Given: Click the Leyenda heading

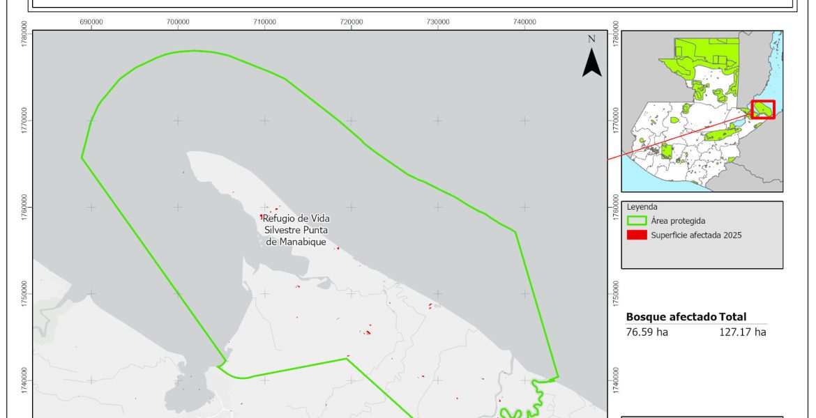Looking at the screenshot, I should coord(642,207).
